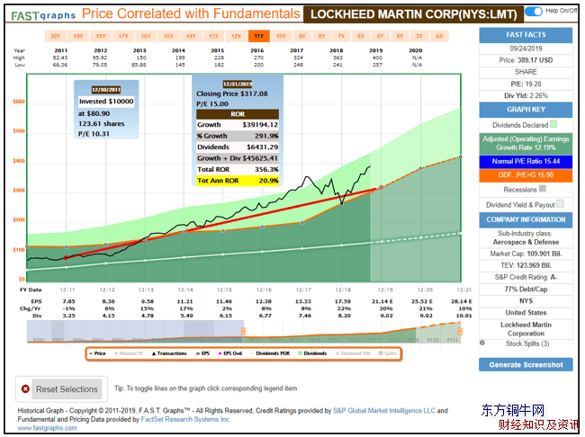Click the Recessions gray swatch
This screenshot has width=585, height=437.
tap(543, 189)
